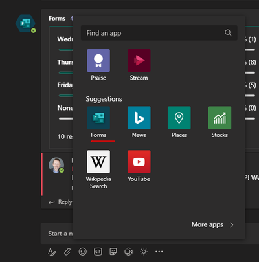Insert a GIF
Screen dimensions: 259x262
pos(98,252)
